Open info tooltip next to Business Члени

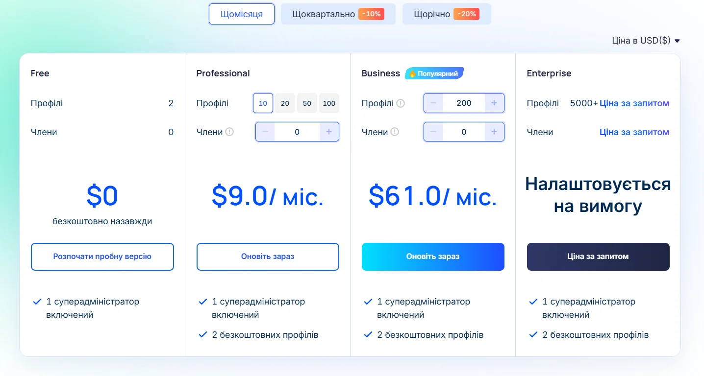(395, 132)
